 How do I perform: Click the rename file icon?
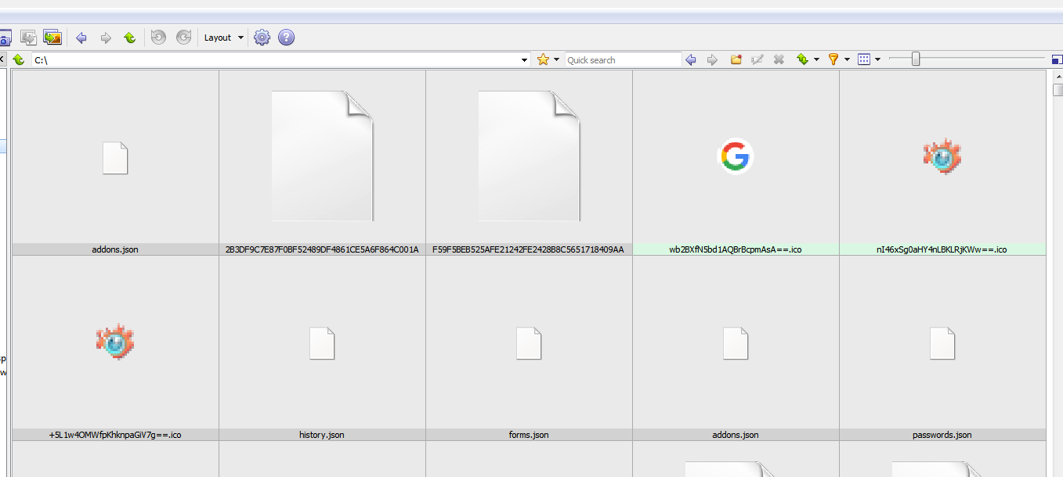click(757, 59)
